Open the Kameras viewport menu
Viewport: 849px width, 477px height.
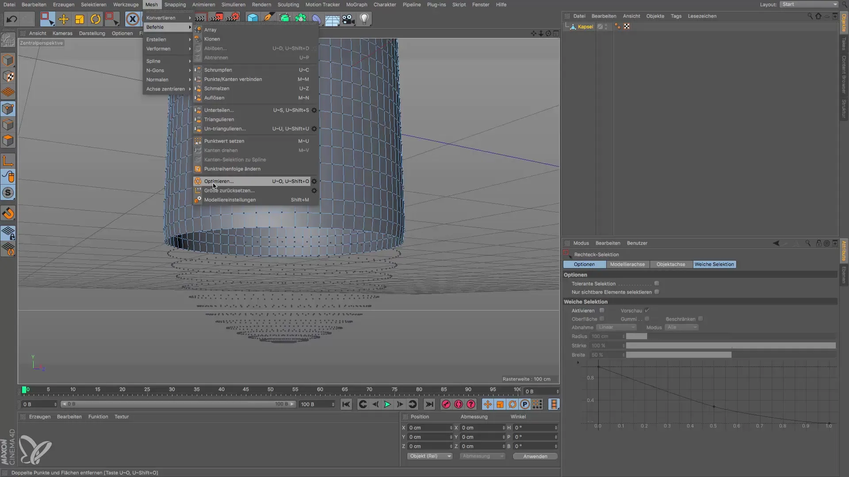coord(62,33)
